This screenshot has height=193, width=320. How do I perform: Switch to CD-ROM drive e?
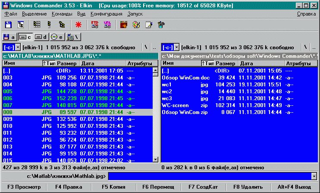pos(56,37)
